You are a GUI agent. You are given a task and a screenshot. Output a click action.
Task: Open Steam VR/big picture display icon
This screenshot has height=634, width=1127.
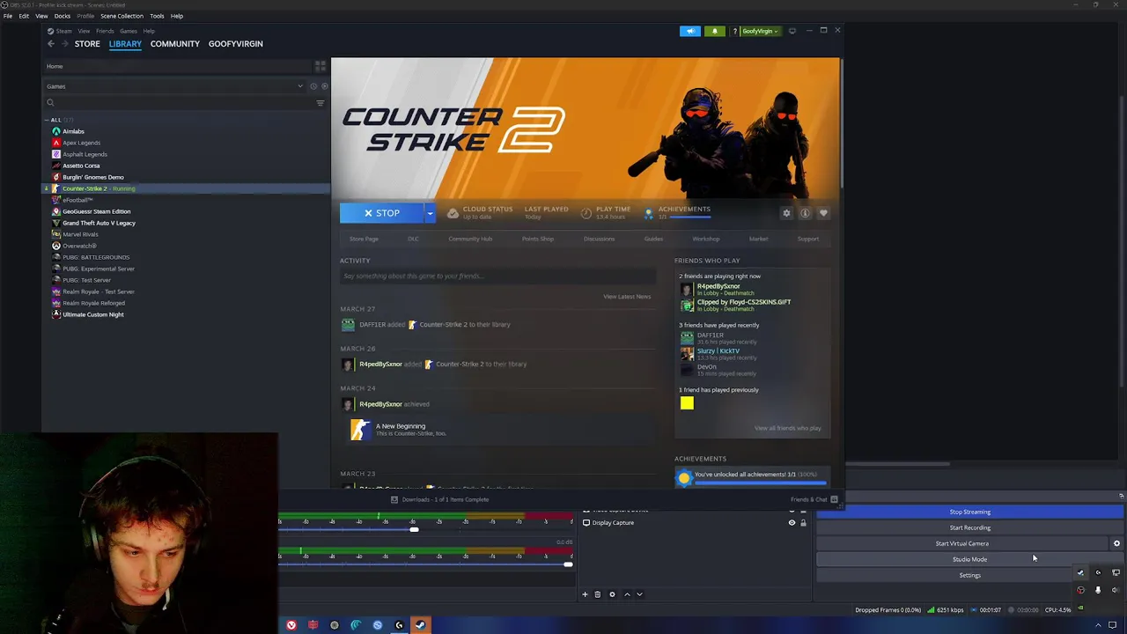tap(792, 31)
